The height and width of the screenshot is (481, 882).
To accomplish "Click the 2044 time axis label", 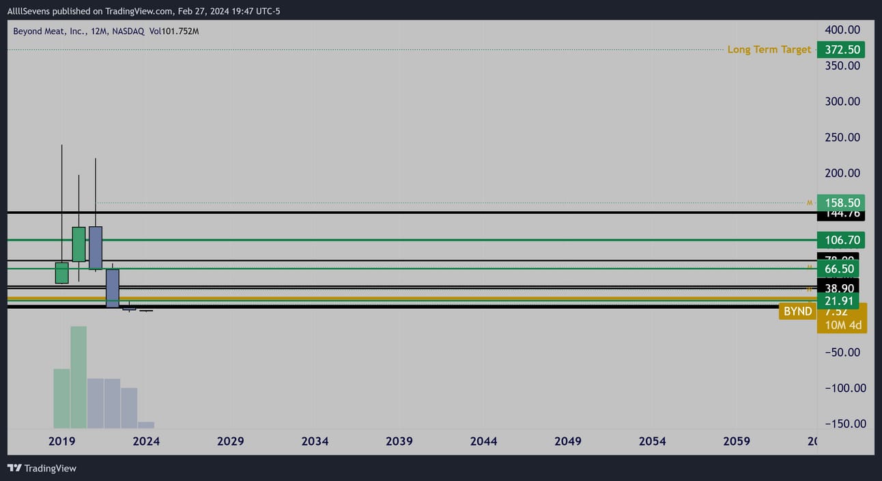I will coord(483,441).
